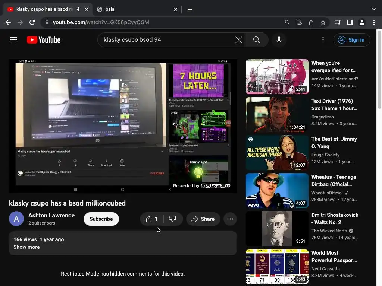Click the Sign in button
Screen dimensions: 382x286
click(x=352, y=40)
